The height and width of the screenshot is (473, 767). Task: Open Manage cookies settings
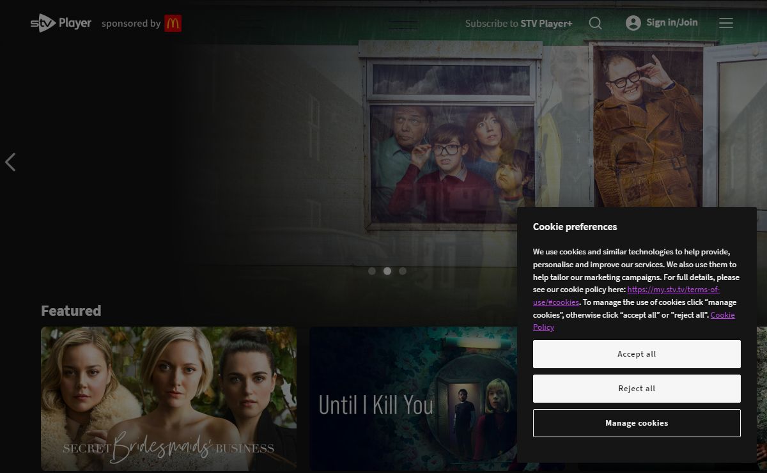click(637, 423)
